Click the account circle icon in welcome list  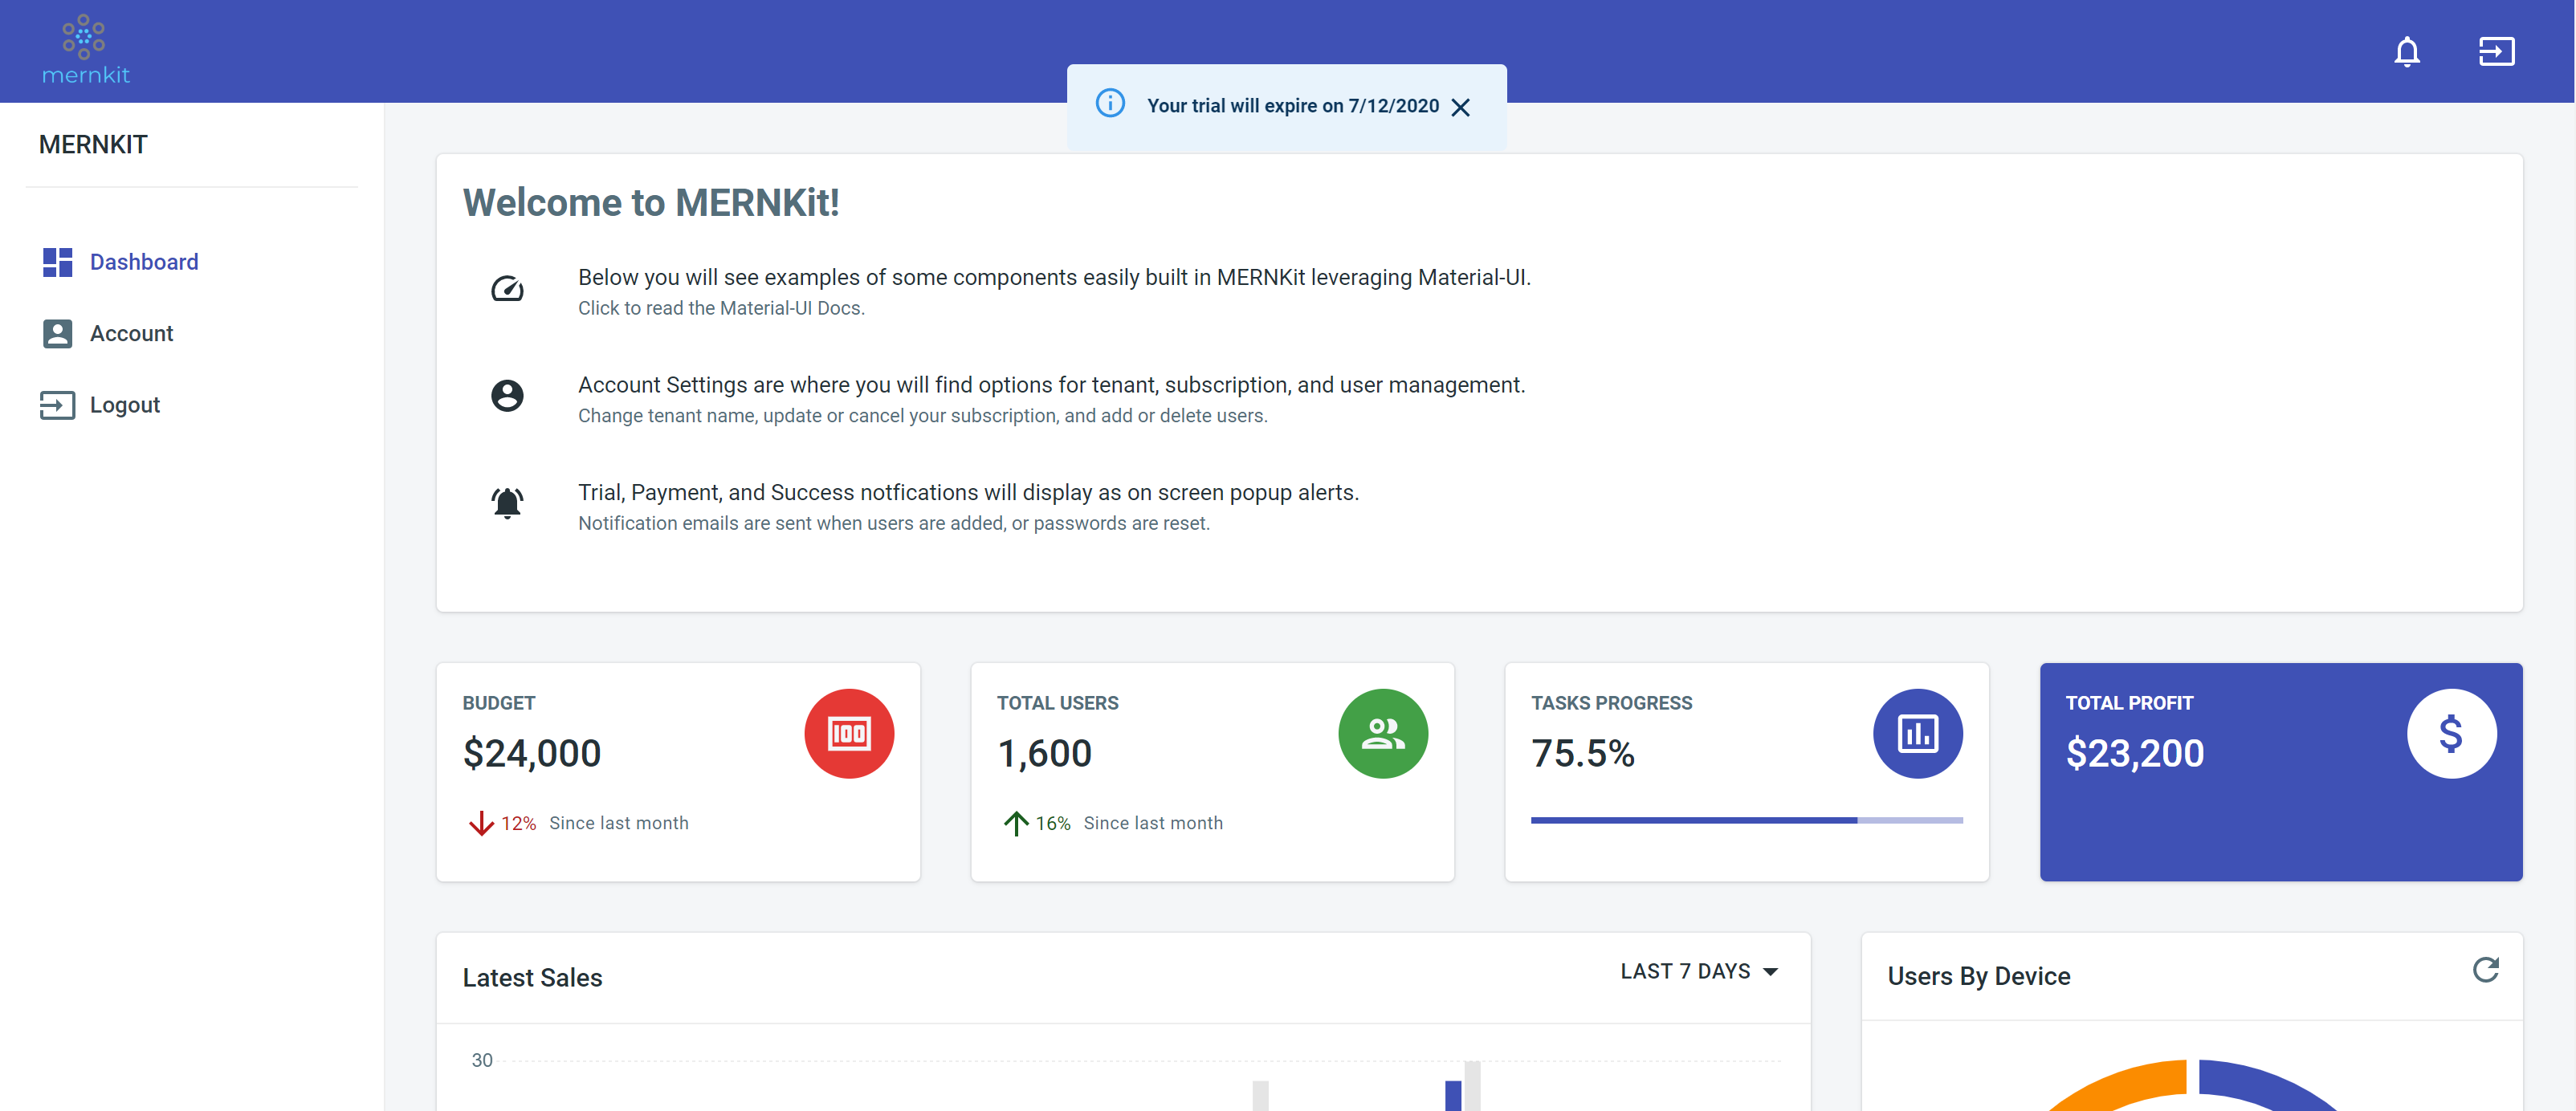coord(507,396)
